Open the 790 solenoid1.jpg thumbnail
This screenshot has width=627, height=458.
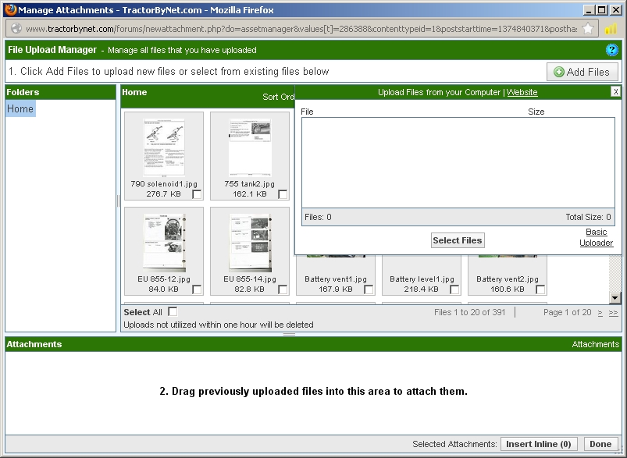pyautogui.click(x=164, y=145)
